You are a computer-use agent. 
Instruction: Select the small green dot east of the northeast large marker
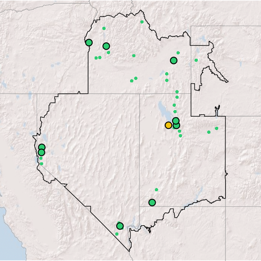tap(196, 60)
